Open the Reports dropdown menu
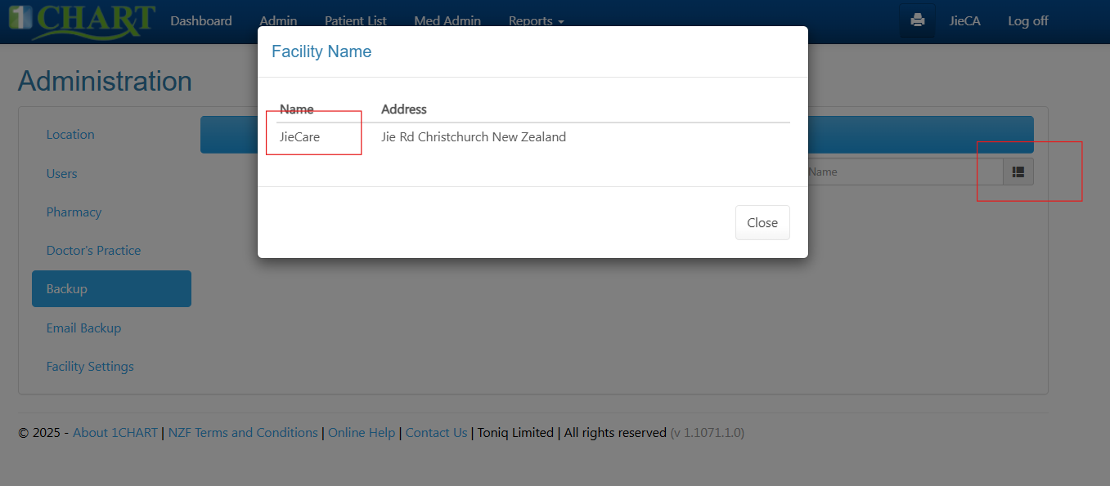Viewport: 1110px width, 486px height. click(x=536, y=21)
